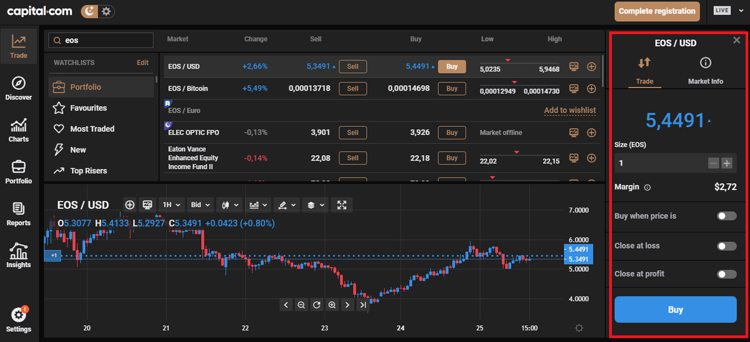Open the LIVE account mode dropdown
This screenshot has height=342, width=750.
click(729, 11)
